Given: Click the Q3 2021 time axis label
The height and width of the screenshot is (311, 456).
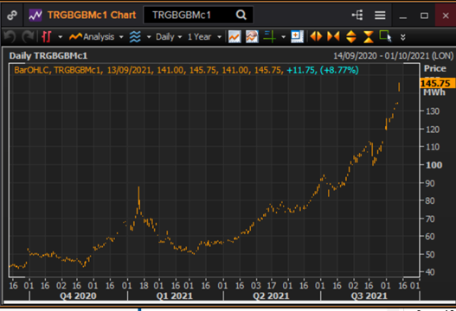Looking at the screenshot, I should point(369,296).
